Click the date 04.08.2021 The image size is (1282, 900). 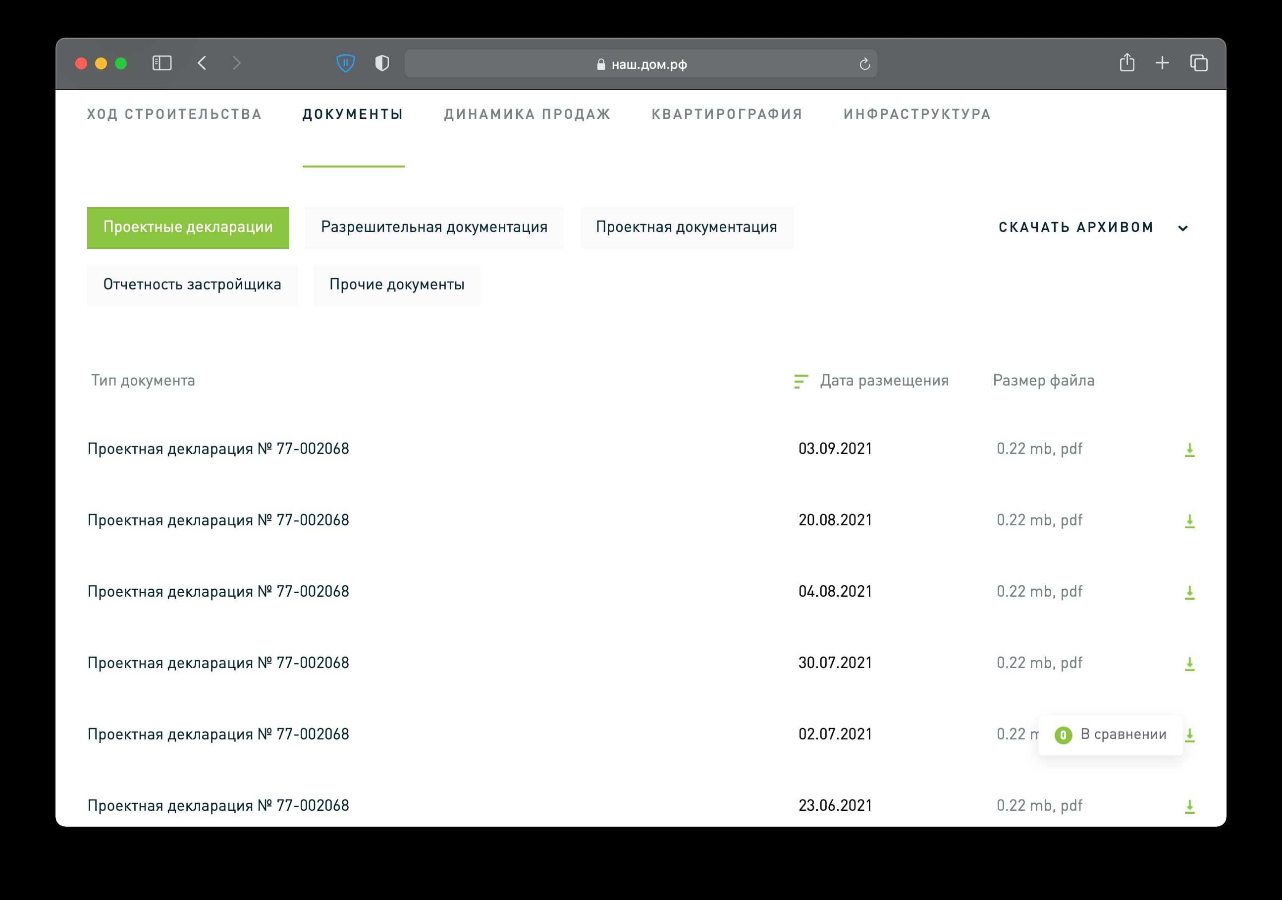coord(835,592)
